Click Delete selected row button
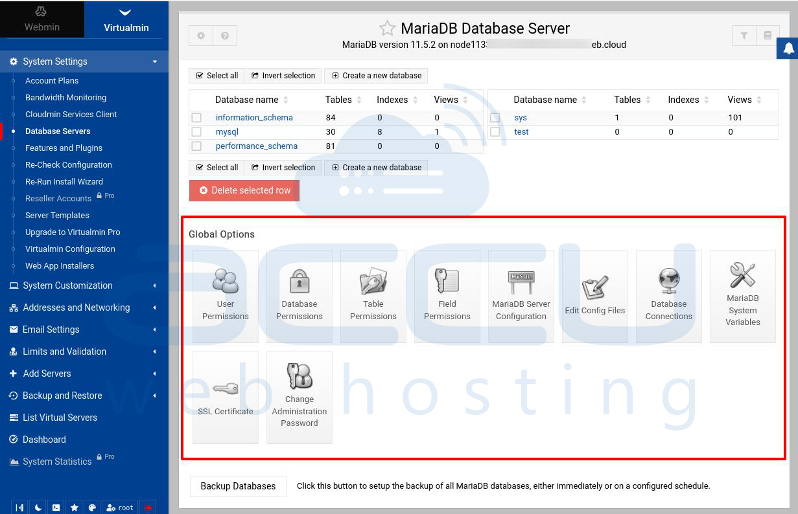The width and height of the screenshot is (798, 514). pyautogui.click(x=244, y=190)
